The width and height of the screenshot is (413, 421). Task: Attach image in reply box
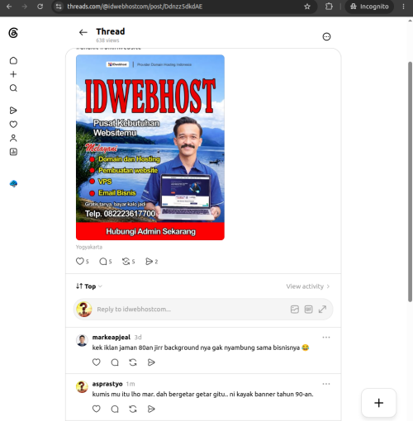(295, 310)
